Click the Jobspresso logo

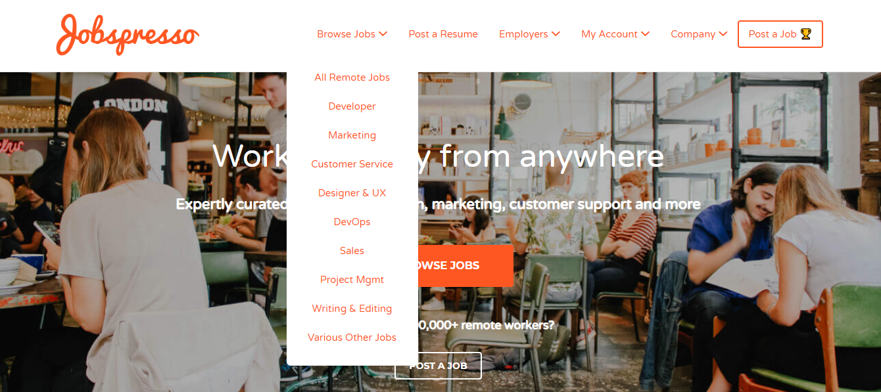pos(128,34)
